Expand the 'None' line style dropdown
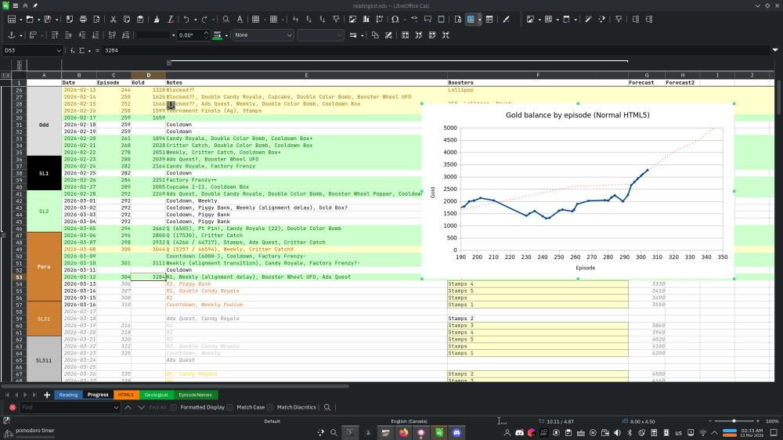 288,35
